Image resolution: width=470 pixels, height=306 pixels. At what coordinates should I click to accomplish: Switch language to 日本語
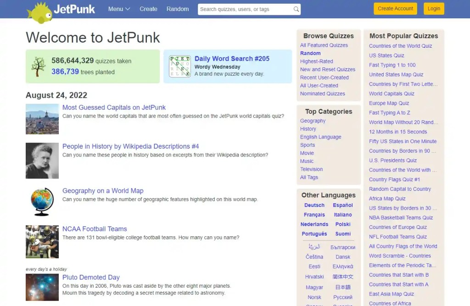tap(342, 287)
